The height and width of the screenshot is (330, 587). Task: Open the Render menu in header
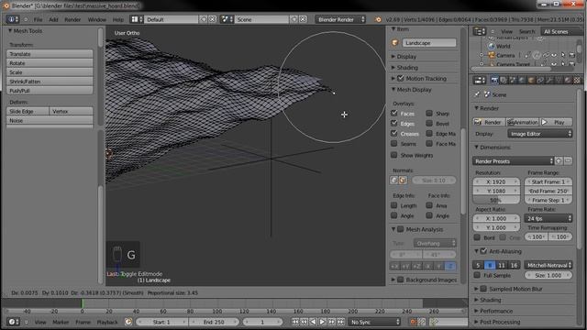tap(72, 19)
